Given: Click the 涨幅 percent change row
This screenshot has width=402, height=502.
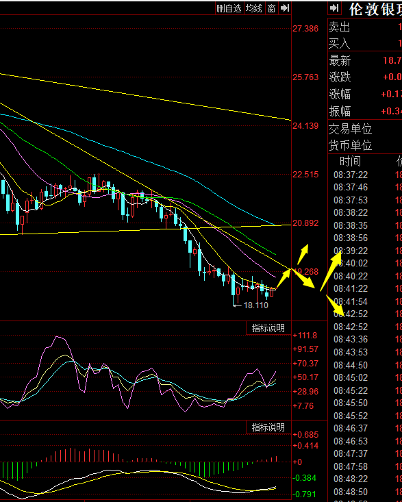Looking at the screenshot, I should pos(365,94).
